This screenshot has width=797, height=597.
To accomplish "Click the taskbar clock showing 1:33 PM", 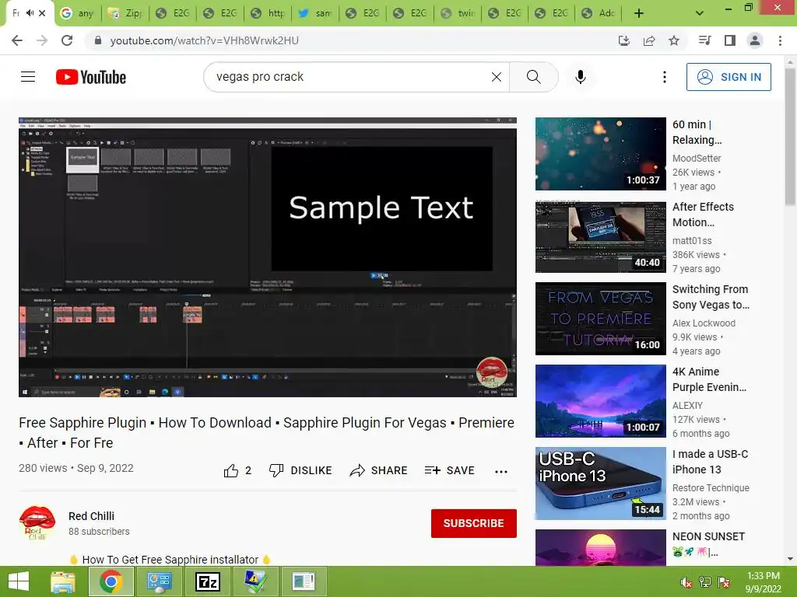I will point(763,582).
